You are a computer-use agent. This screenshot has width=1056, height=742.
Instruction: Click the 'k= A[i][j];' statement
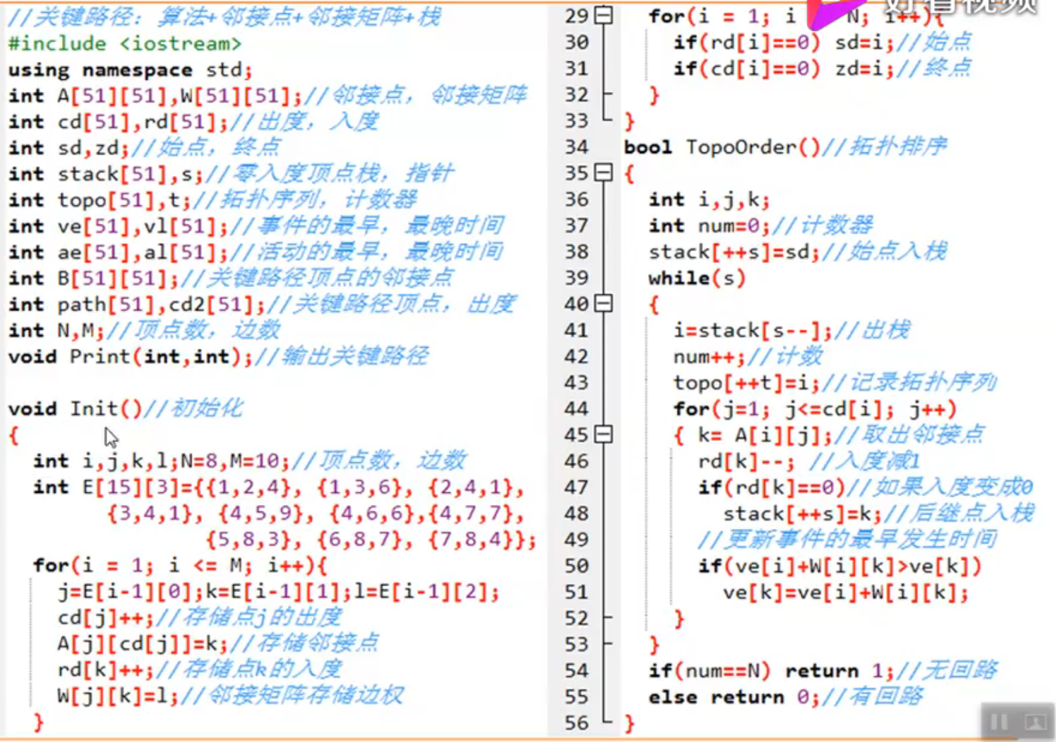[x=765, y=436]
